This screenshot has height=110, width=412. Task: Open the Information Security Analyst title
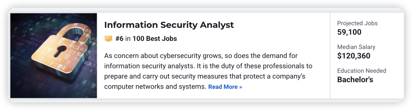pos(169,25)
